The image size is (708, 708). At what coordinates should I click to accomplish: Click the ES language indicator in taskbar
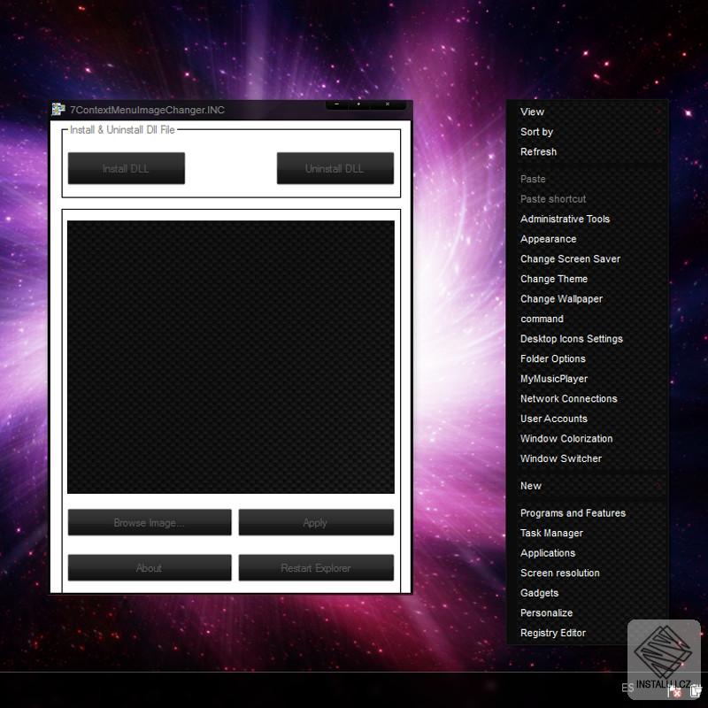click(x=627, y=688)
